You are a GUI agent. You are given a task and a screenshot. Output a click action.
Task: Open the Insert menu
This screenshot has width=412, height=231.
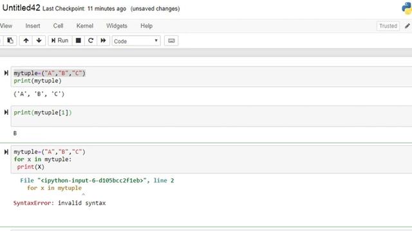click(x=33, y=26)
